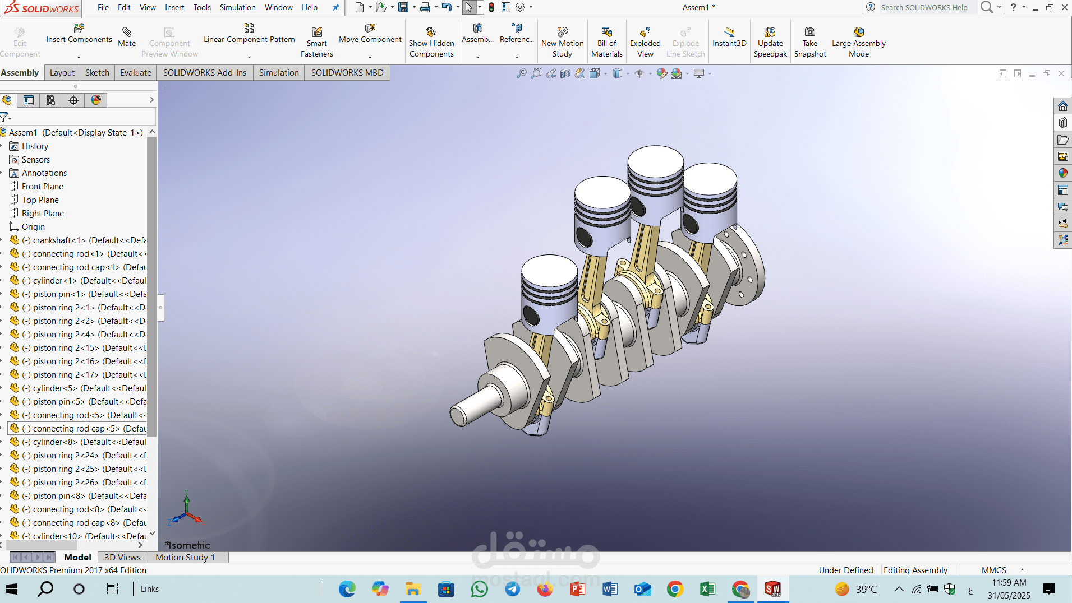
Task: Open the Insert menu
Action: pos(174,7)
